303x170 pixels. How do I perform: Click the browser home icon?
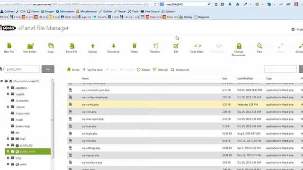pyautogui.click(x=238, y=4)
